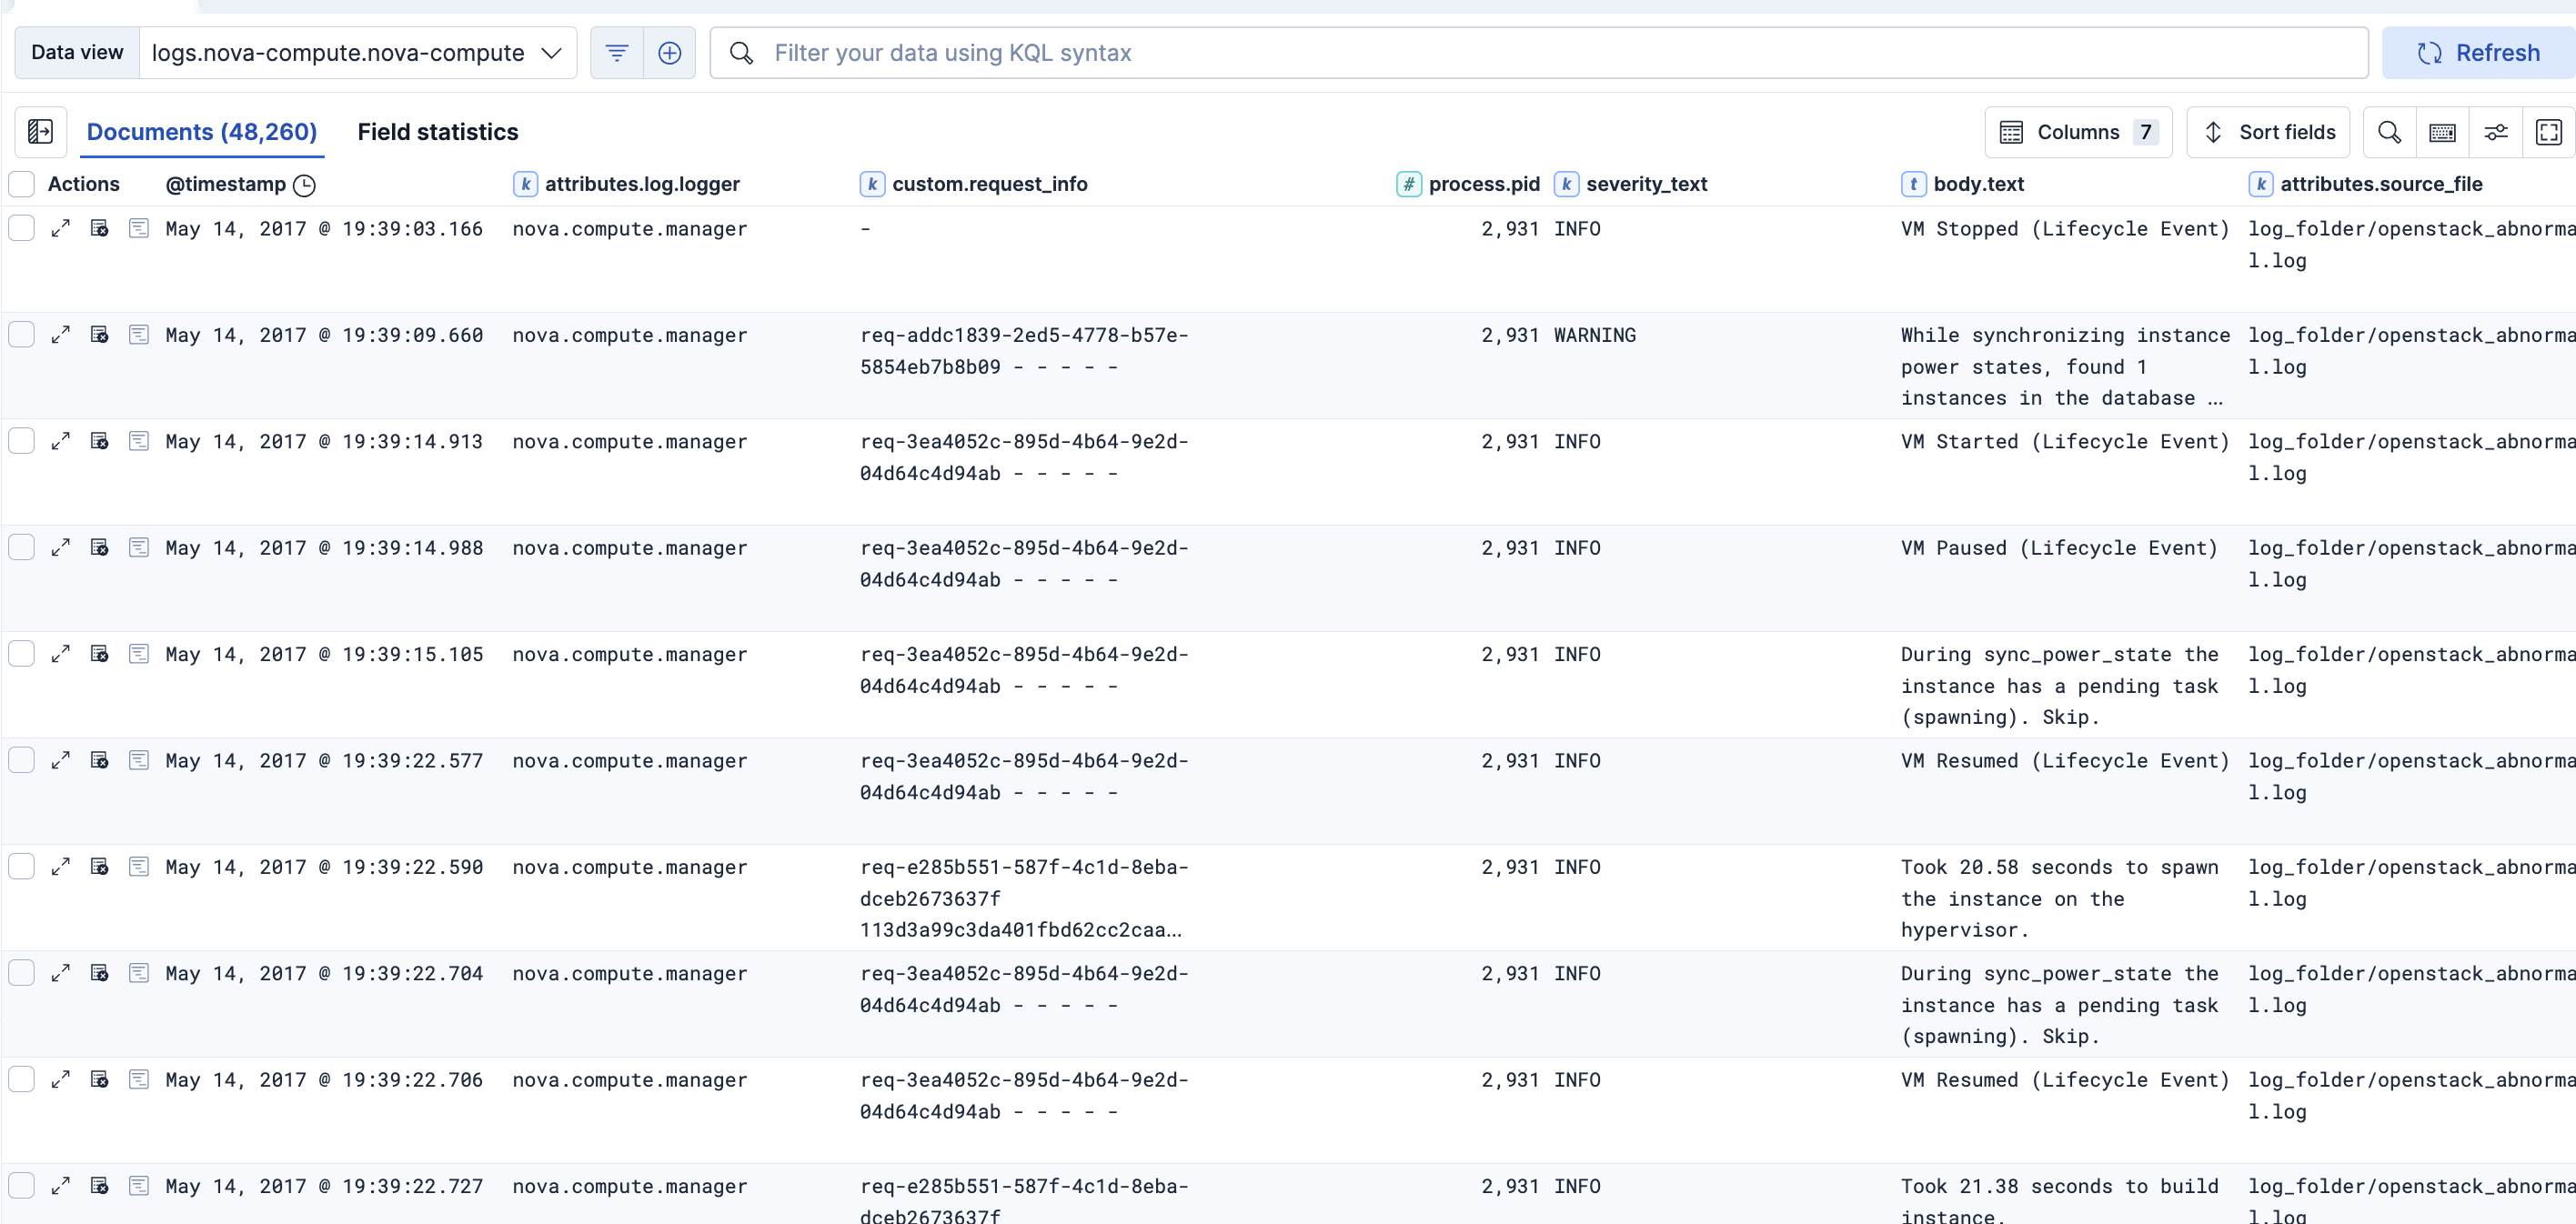Select the VM Stopped row checkbox

(x=22, y=229)
